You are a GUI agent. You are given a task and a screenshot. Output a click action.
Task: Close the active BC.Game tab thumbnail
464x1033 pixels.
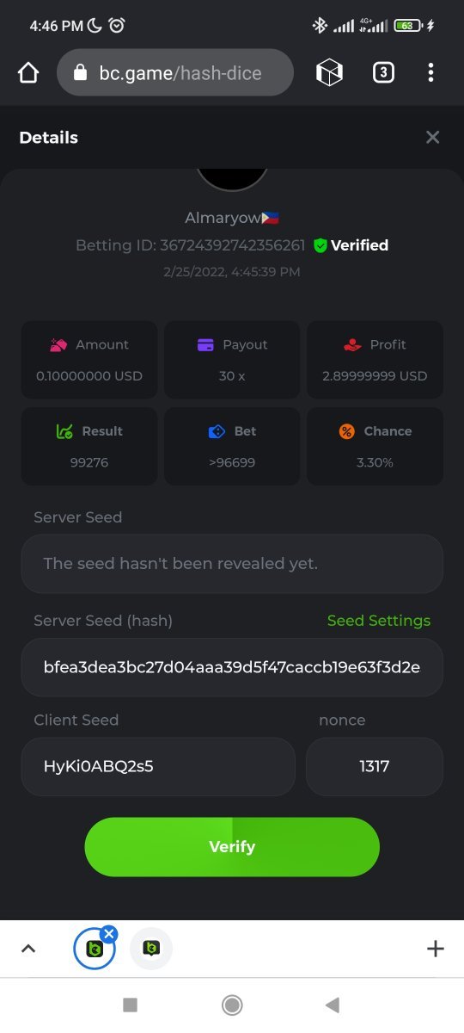click(x=108, y=934)
